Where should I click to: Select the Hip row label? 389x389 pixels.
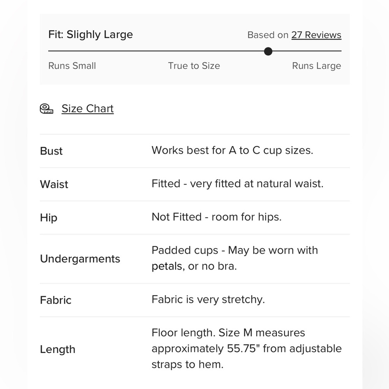[x=49, y=218]
